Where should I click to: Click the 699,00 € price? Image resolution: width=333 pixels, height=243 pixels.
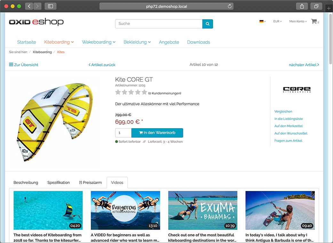(127, 122)
